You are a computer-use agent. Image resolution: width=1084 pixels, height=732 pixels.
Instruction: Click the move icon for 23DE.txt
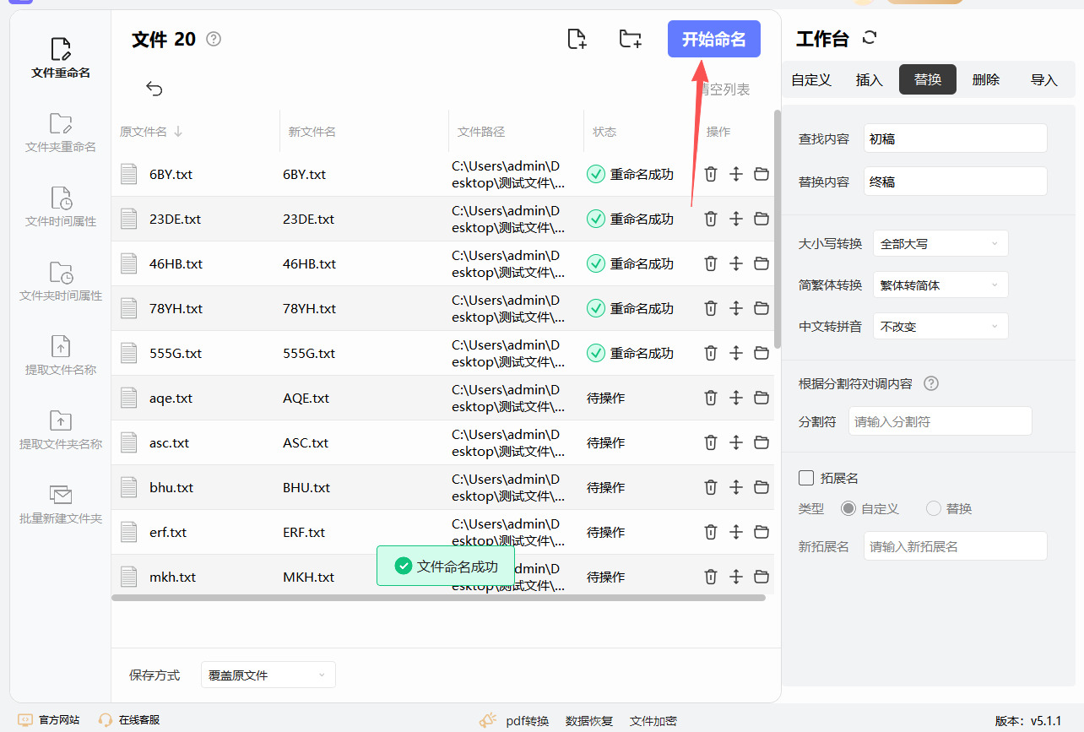[736, 219]
